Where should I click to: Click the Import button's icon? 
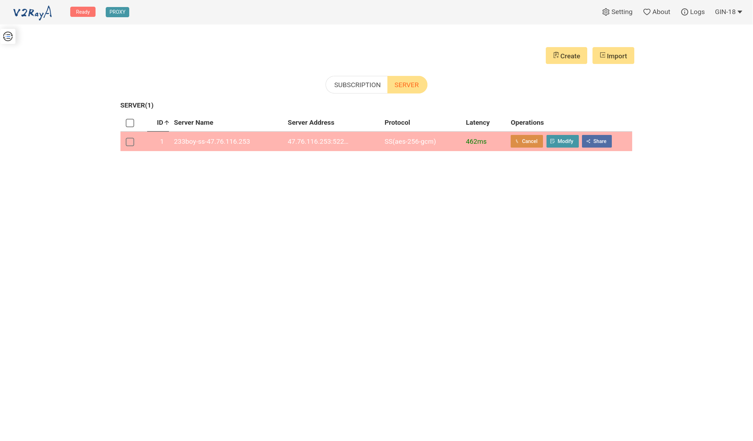(x=602, y=55)
